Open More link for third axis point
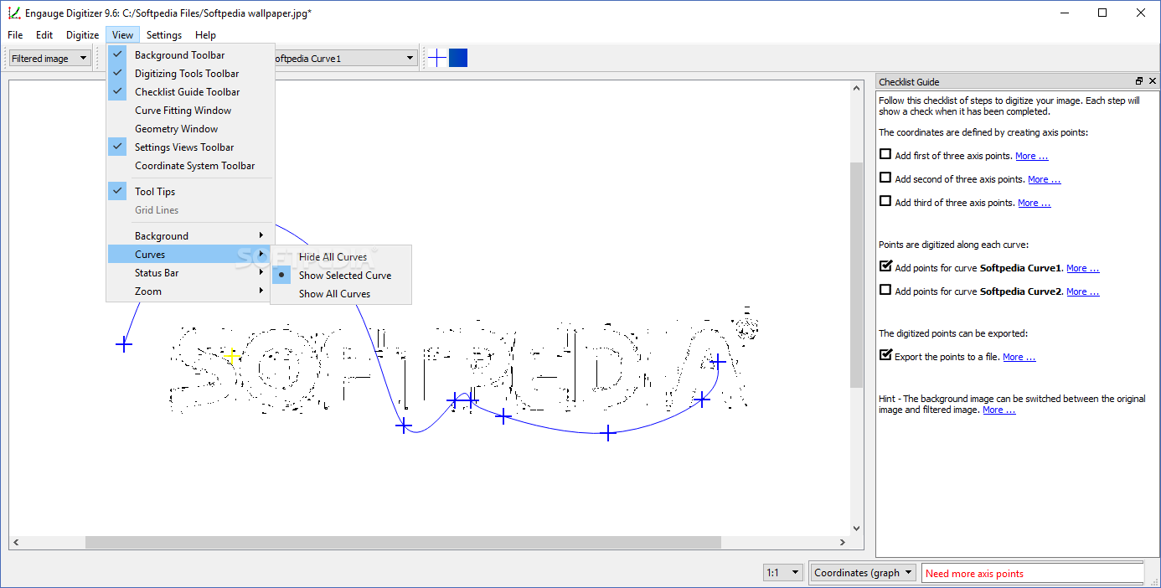 1034,203
